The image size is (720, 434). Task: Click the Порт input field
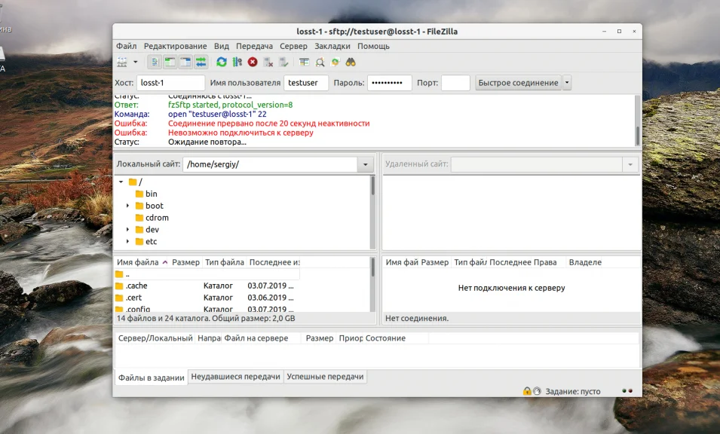coord(455,83)
